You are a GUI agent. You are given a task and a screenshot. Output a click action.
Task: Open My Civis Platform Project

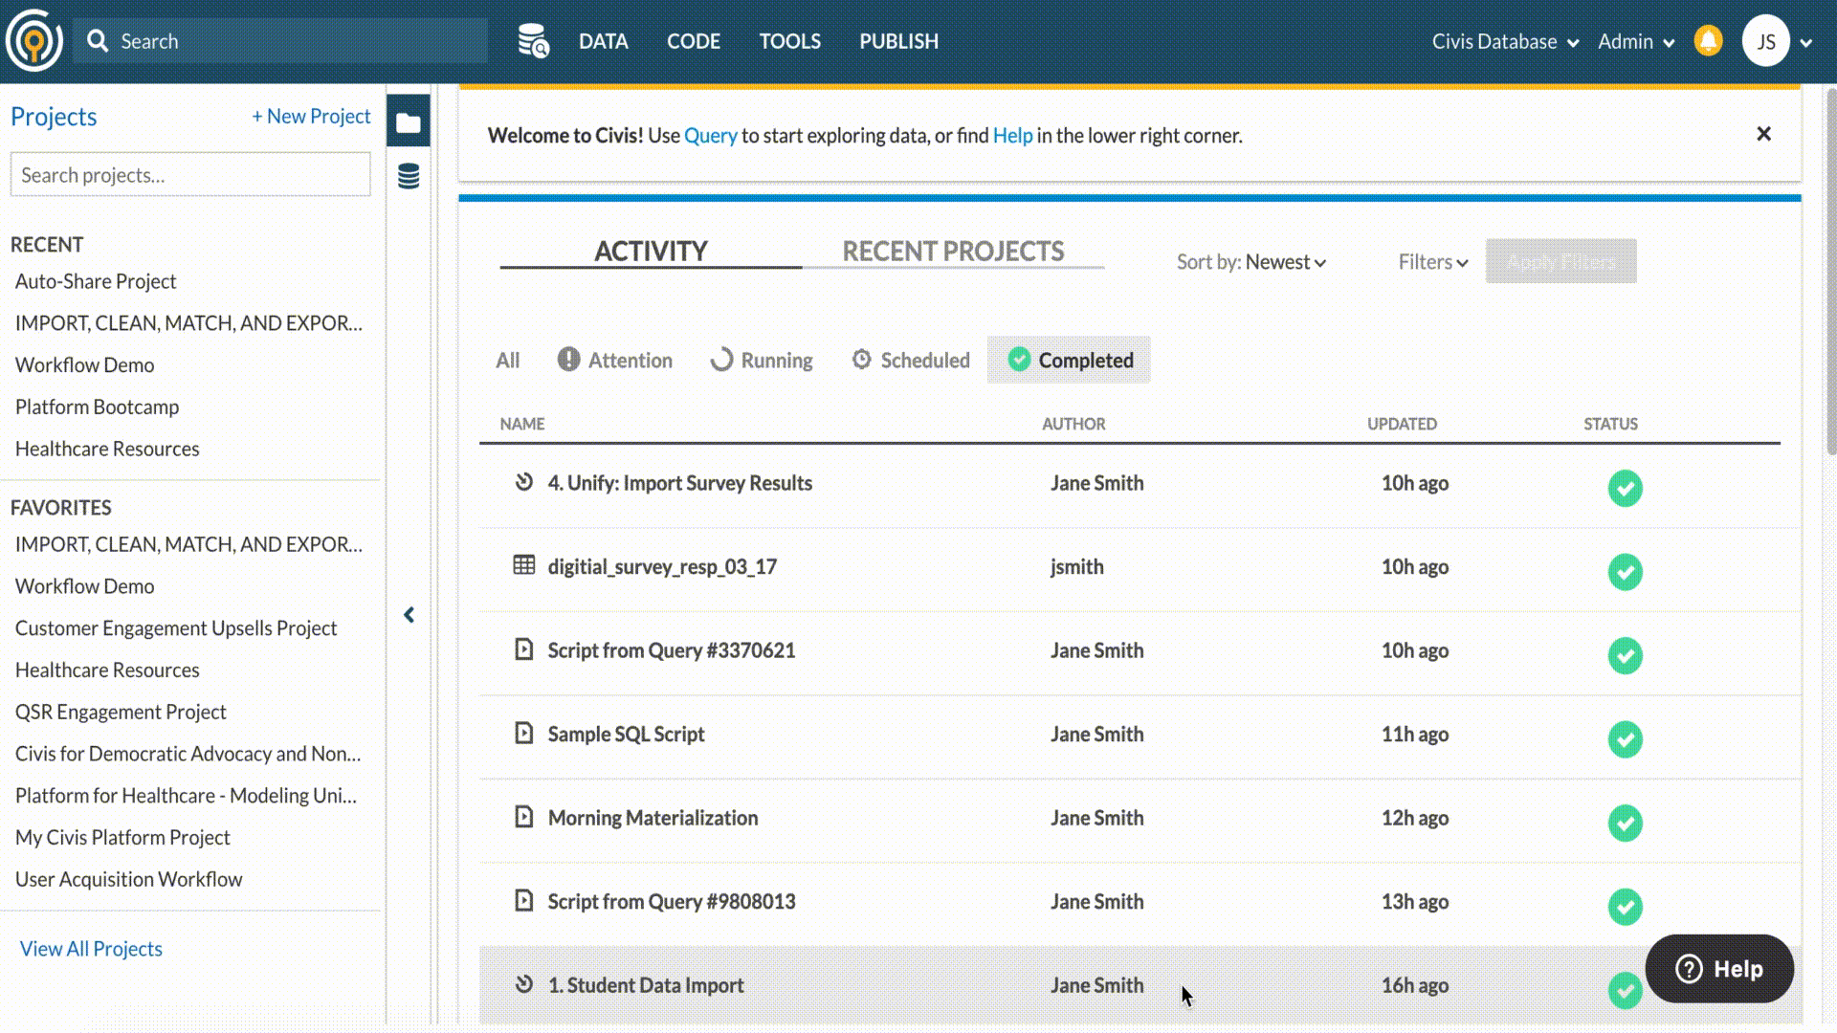pos(122,837)
